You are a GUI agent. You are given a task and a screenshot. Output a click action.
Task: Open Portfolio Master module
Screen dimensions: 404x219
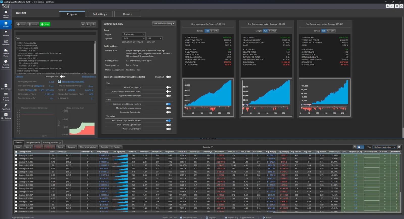[6, 53]
